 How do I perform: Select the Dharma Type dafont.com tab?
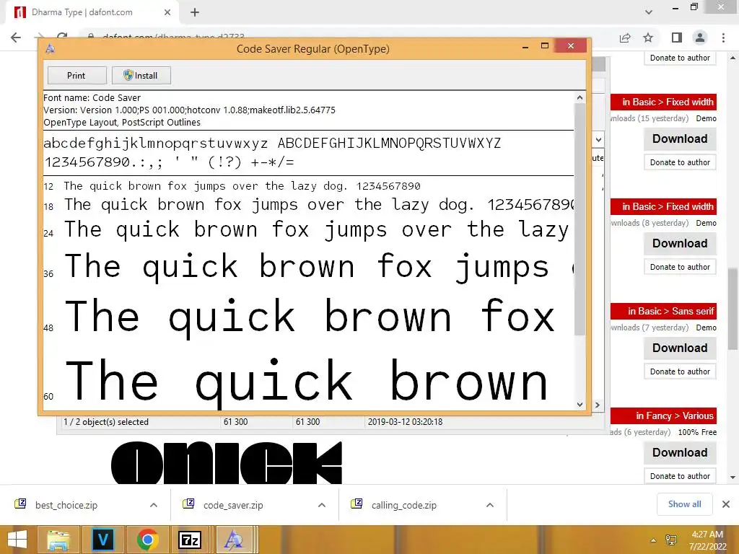[x=92, y=12]
